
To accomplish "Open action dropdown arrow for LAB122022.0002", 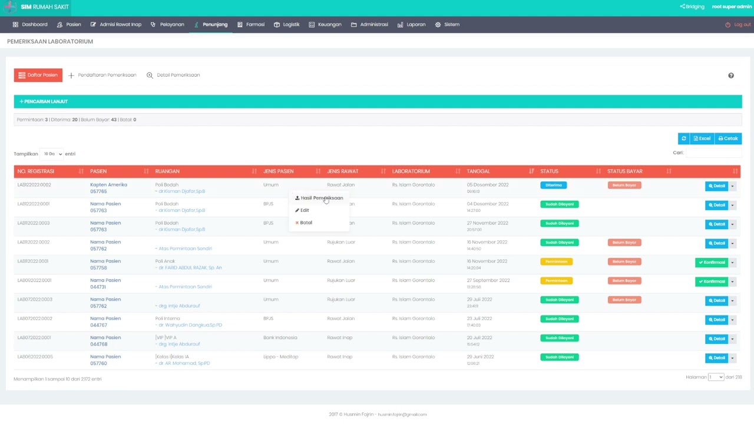I will pos(732,186).
